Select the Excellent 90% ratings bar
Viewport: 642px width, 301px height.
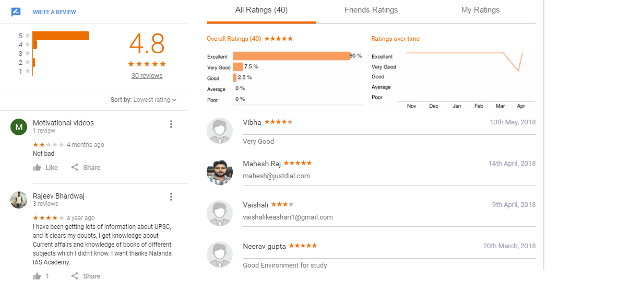click(x=292, y=56)
